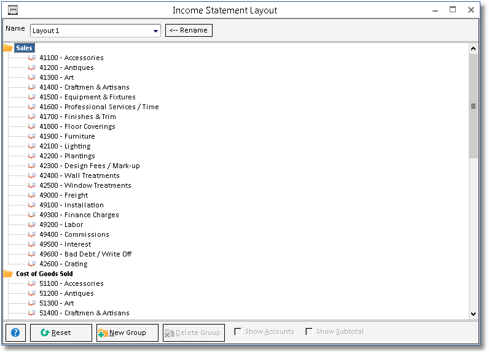Select 51200 - Antiques row
Screen dimensions: 489x354
point(66,293)
